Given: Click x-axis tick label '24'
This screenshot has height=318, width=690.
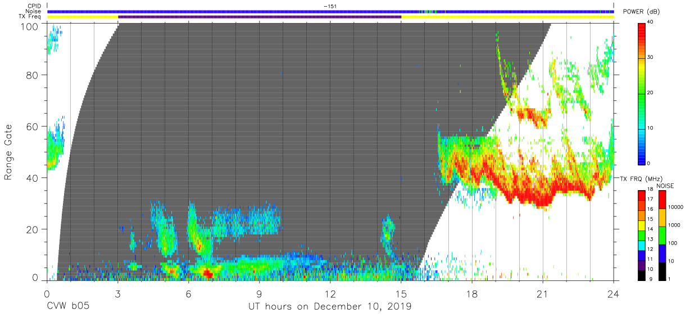Looking at the screenshot, I should click(613, 293).
